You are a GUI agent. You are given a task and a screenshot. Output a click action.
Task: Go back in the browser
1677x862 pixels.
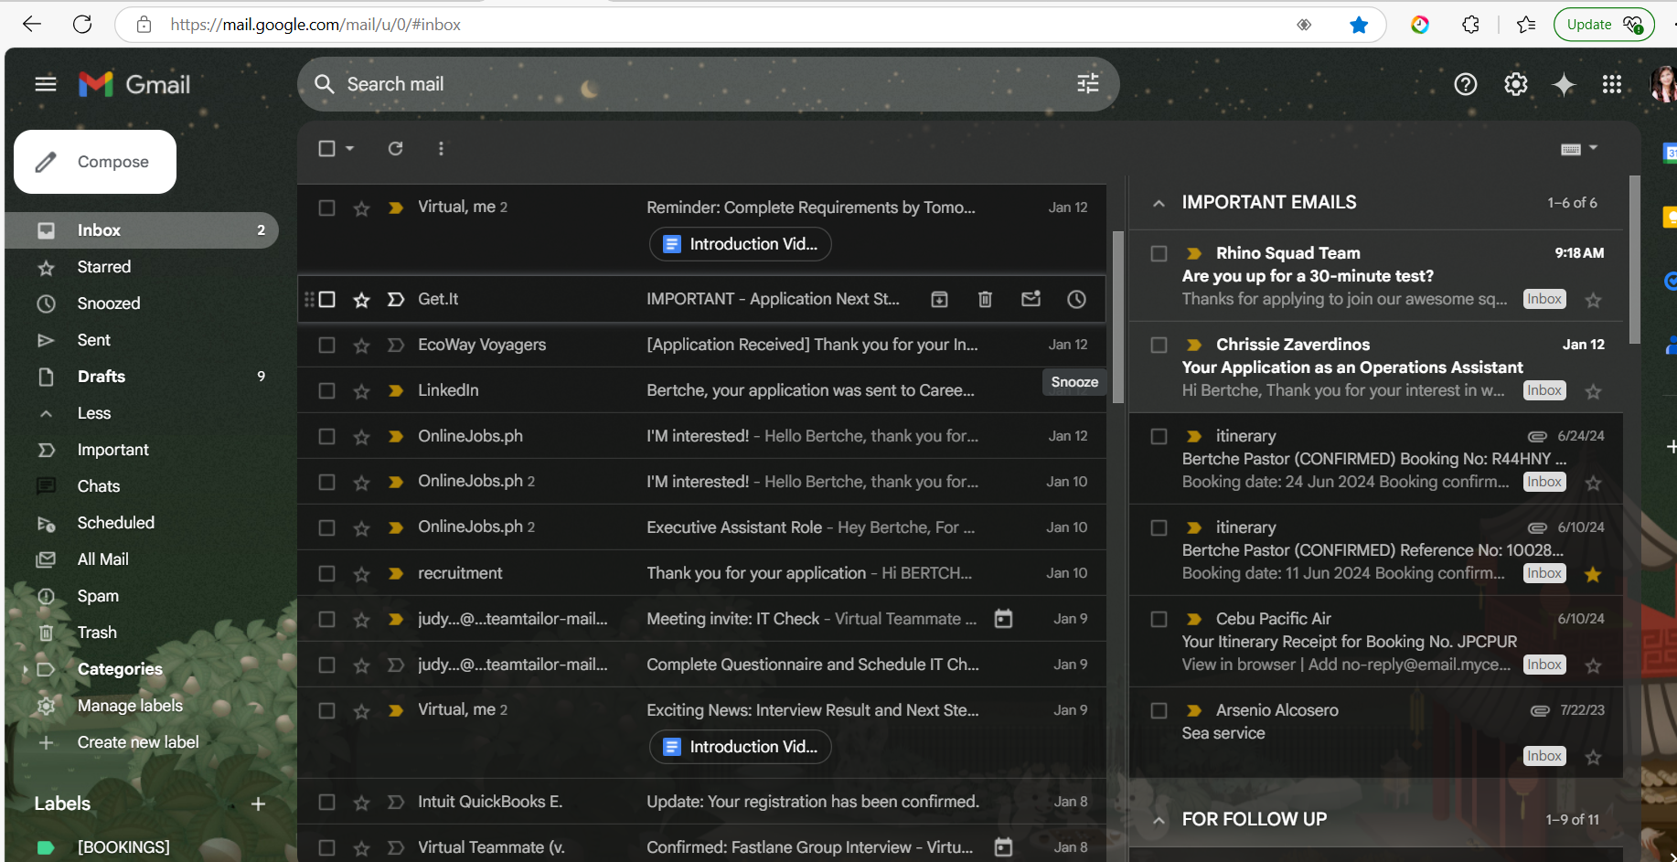click(x=32, y=24)
